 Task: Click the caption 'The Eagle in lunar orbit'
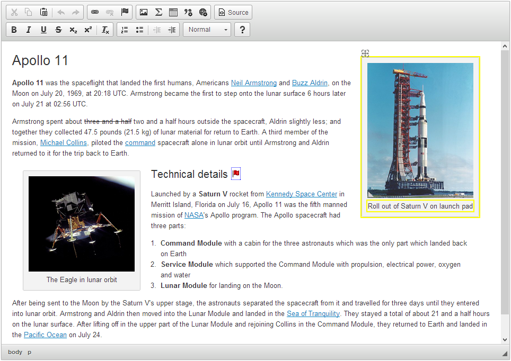tap(82, 279)
